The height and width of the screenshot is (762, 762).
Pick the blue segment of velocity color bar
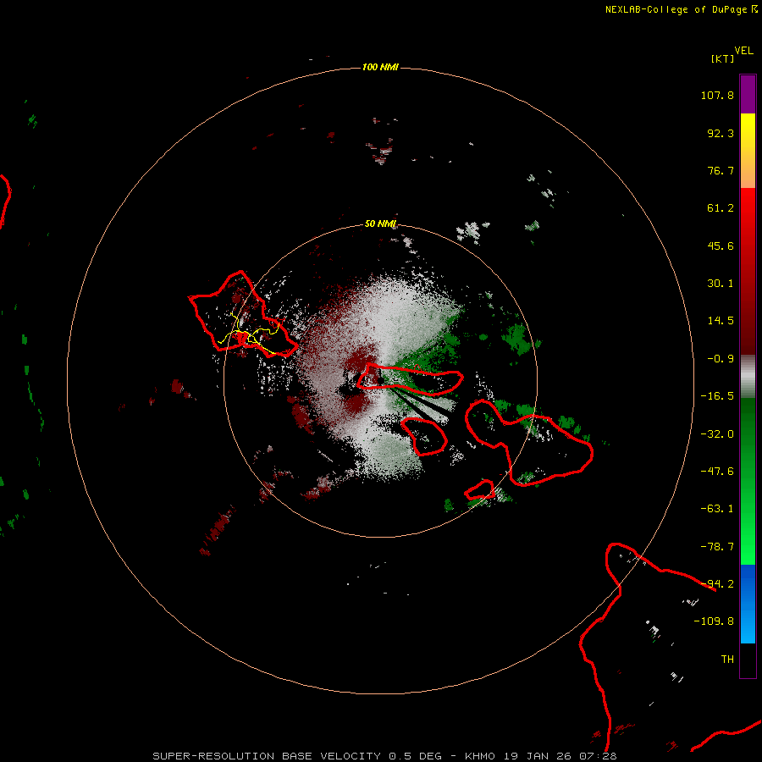click(748, 604)
